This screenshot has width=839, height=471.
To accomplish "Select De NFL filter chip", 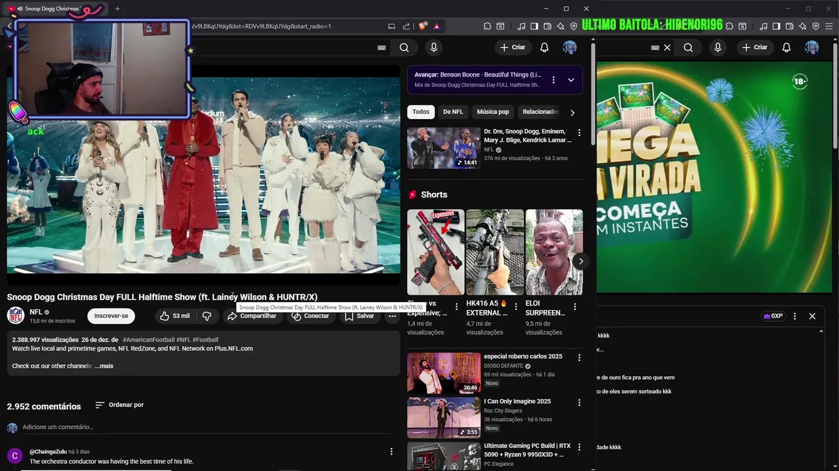I will (453, 112).
